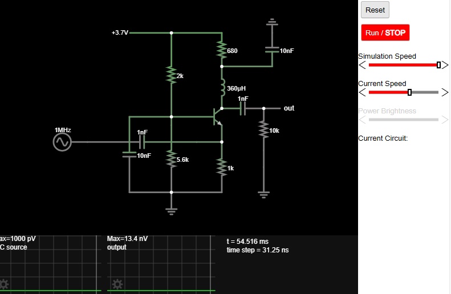Click the ground symbol below 10k resistor
Viewport: 451px width, 294px height.
264,194
